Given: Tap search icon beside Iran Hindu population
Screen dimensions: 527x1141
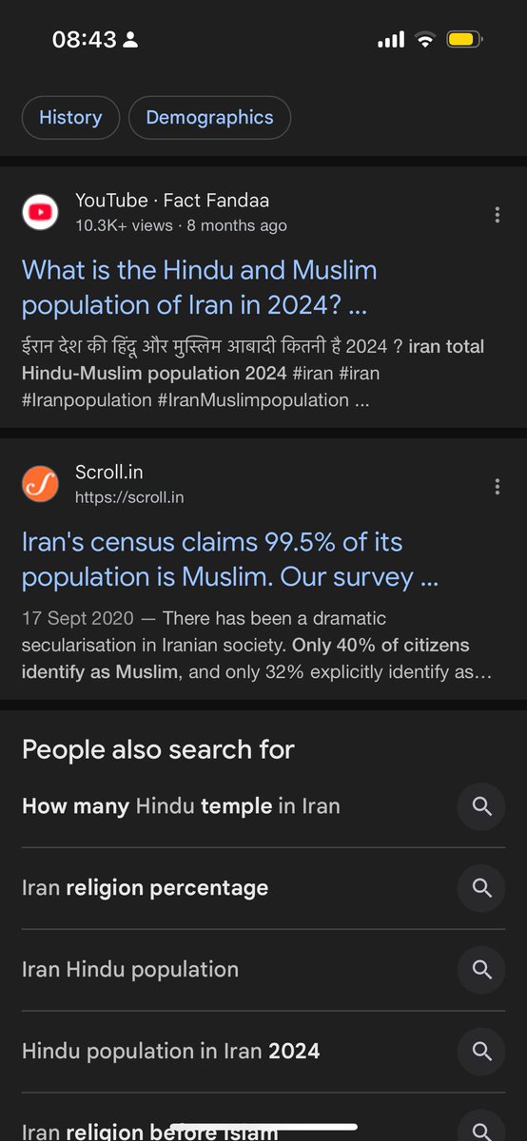Looking at the screenshot, I should point(481,970).
